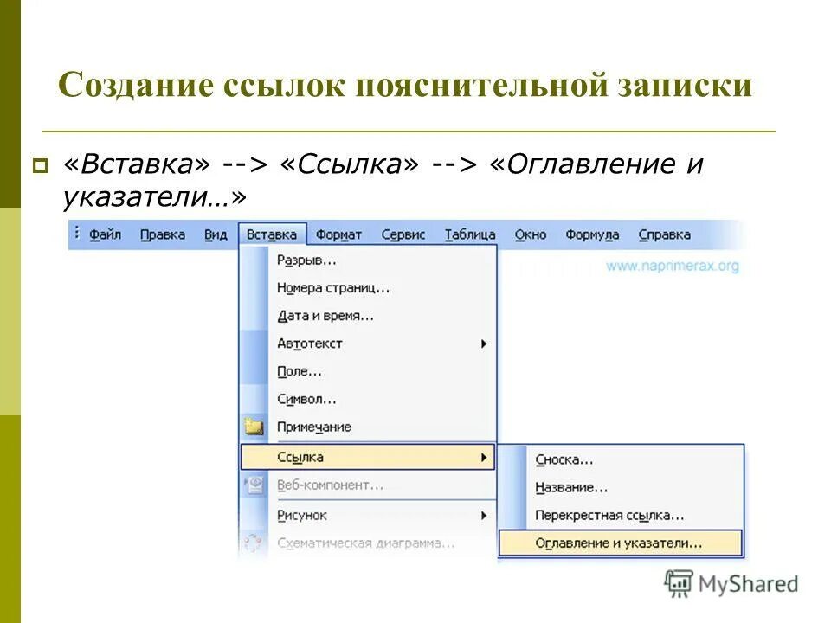Select the Рисунок menu entry
The height and width of the screenshot is (623, 831).
pos(368,515)
